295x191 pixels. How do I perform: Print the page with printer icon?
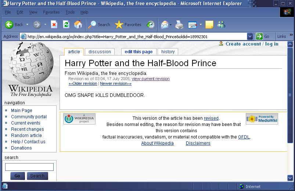[x=179, y=25]
